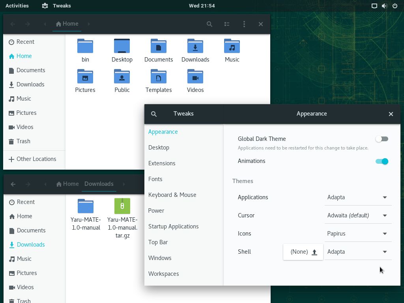Click the volume icon in the top bar
This screenshot has height=303, width=404.
tap(383, 6)
